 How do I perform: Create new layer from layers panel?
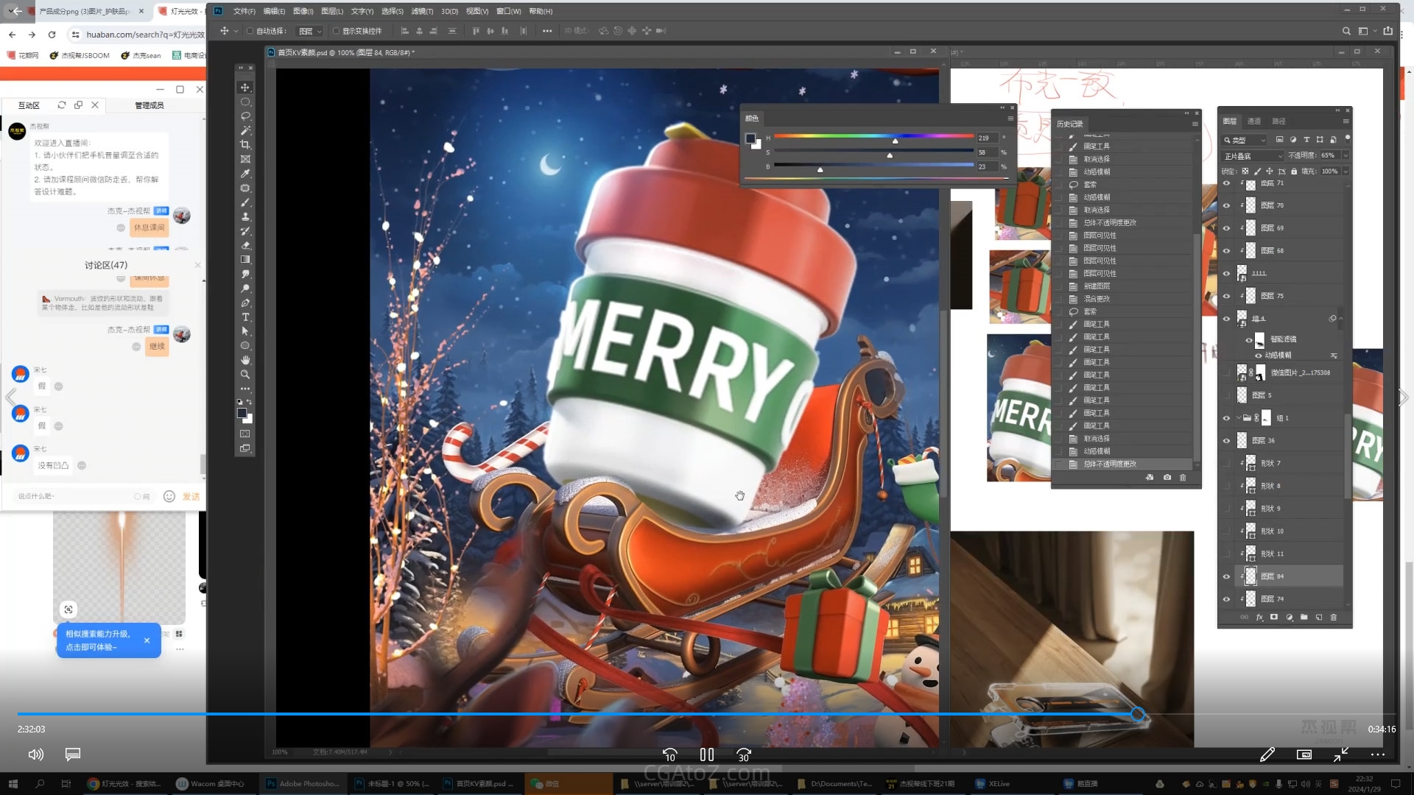click(1318, 618)
